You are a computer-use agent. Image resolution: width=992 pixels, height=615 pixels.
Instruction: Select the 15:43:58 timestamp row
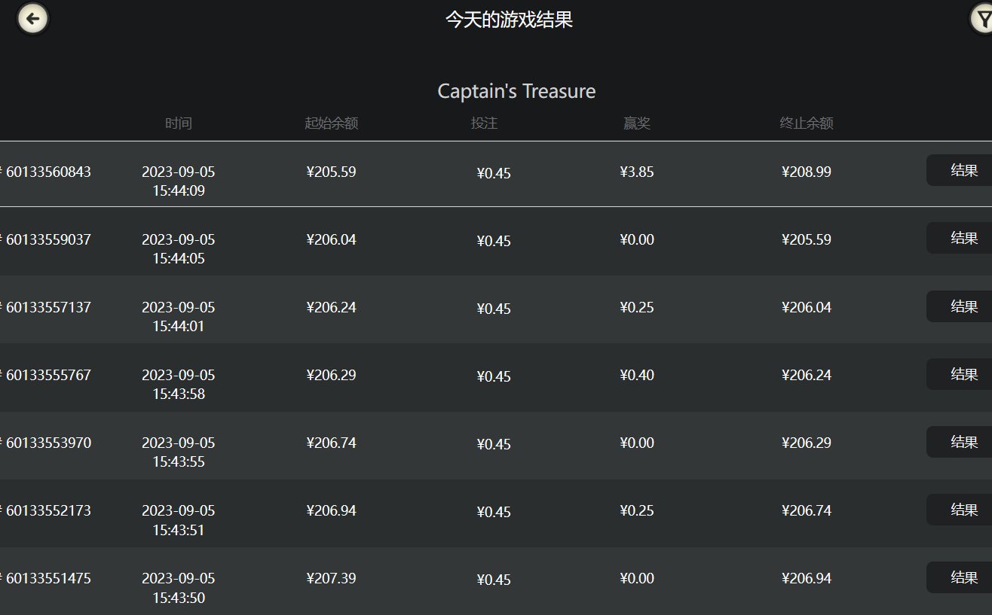(x=179, y=394)
